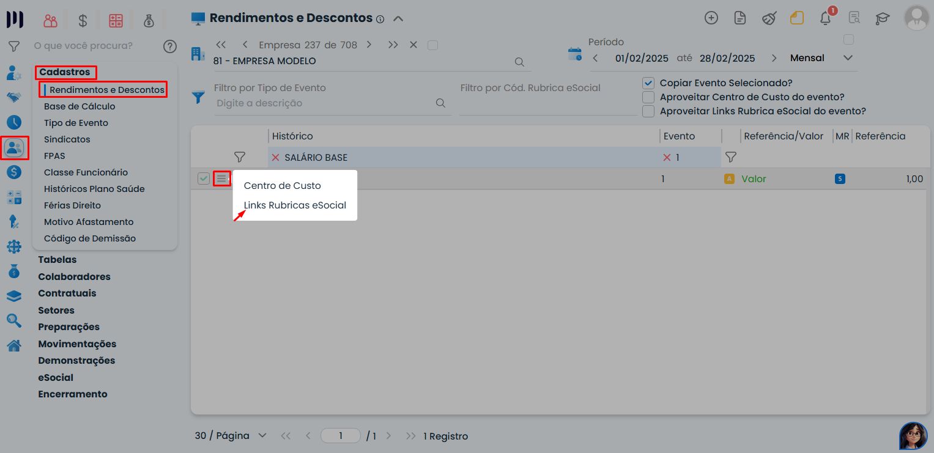Select Links Rubricas eSocial menu entry

pos(295,205)
